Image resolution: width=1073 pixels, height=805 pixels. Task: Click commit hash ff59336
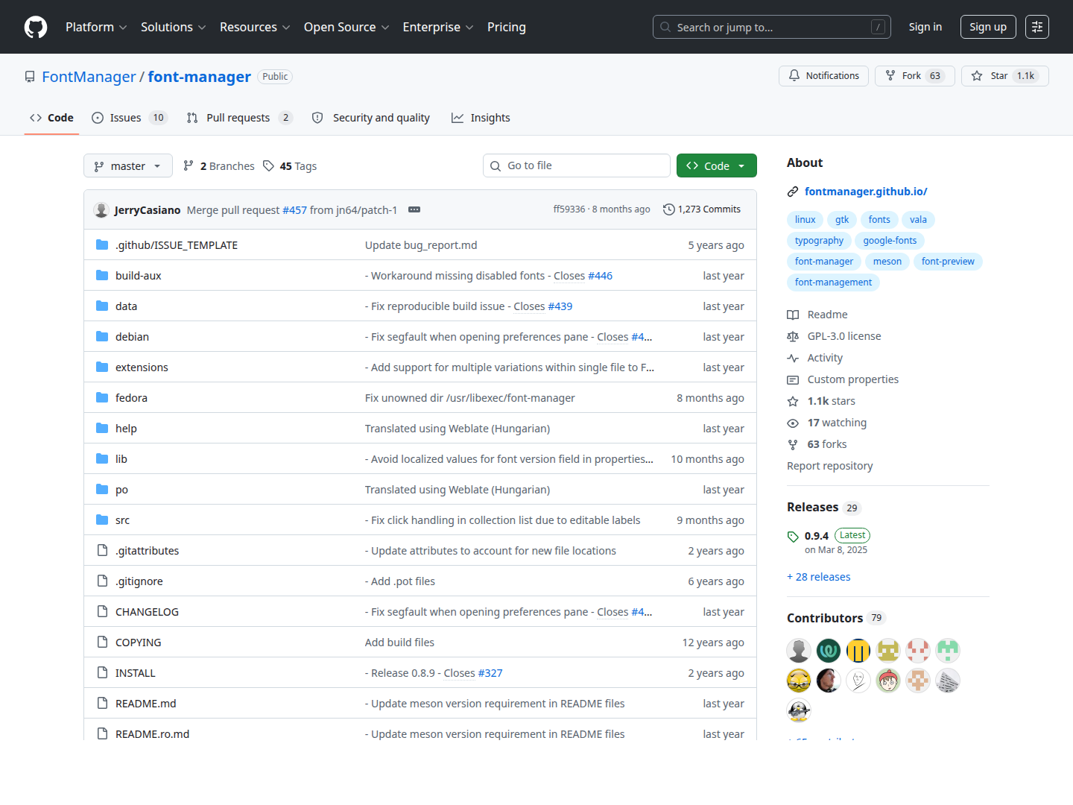tap(569, 209)
